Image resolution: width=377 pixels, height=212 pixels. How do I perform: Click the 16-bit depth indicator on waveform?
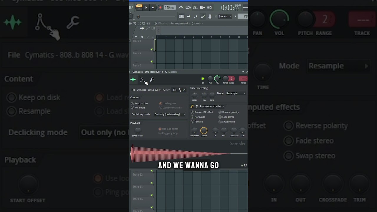(x=244, y=165)
